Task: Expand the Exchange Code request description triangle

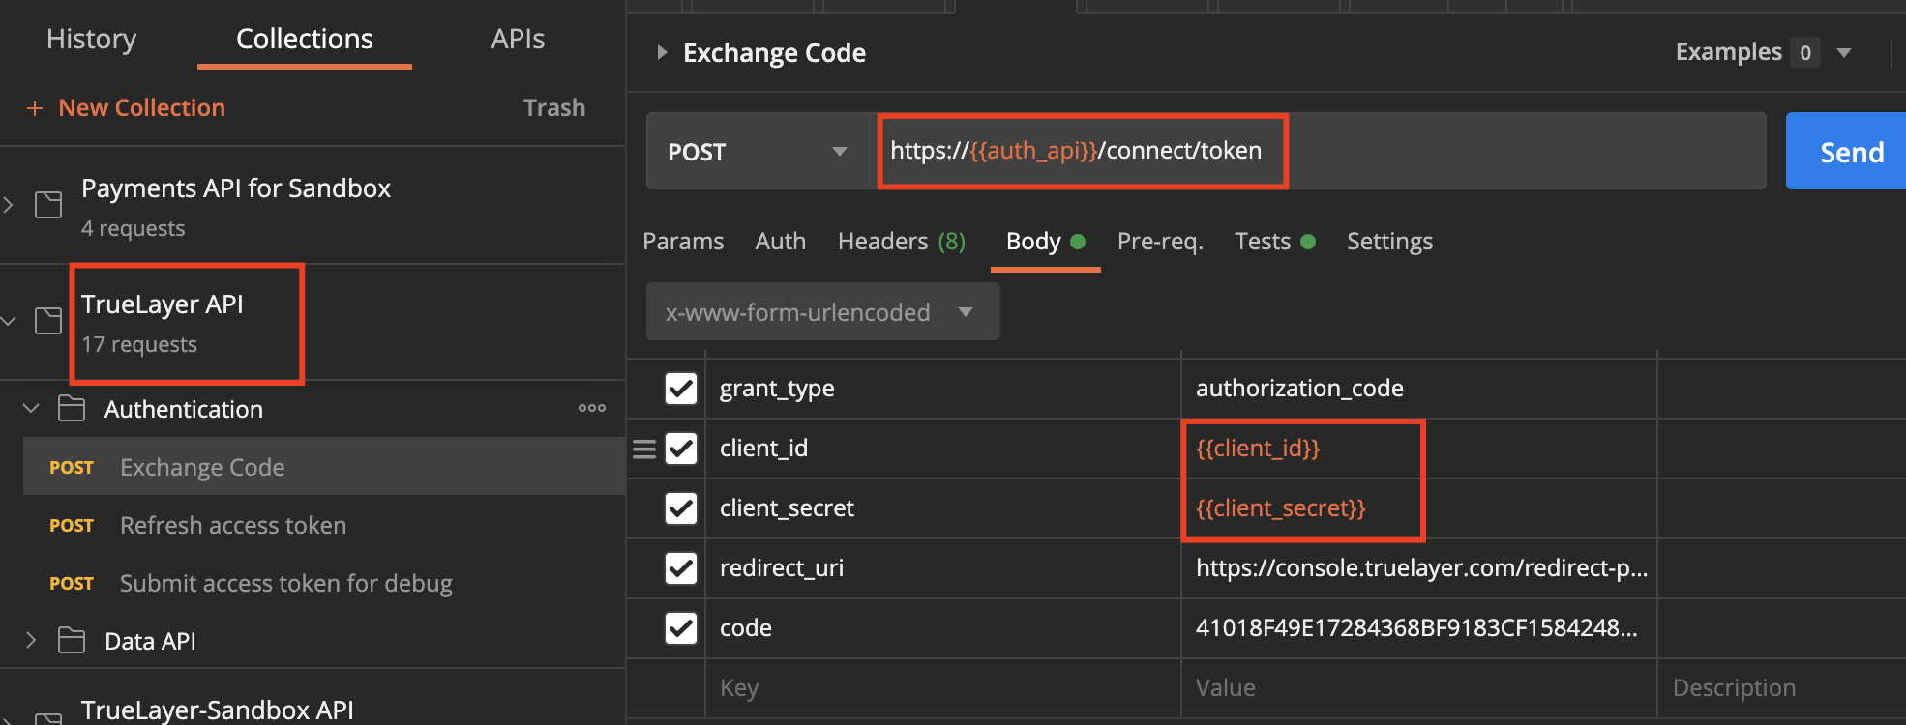Action: point(662,52)
